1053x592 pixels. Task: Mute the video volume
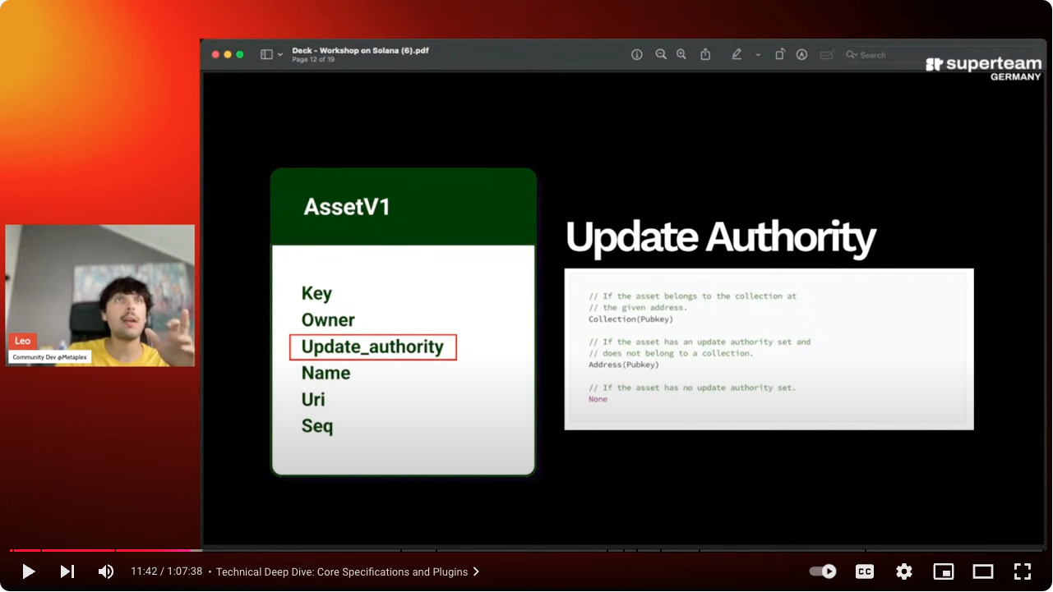pos(106,571)
